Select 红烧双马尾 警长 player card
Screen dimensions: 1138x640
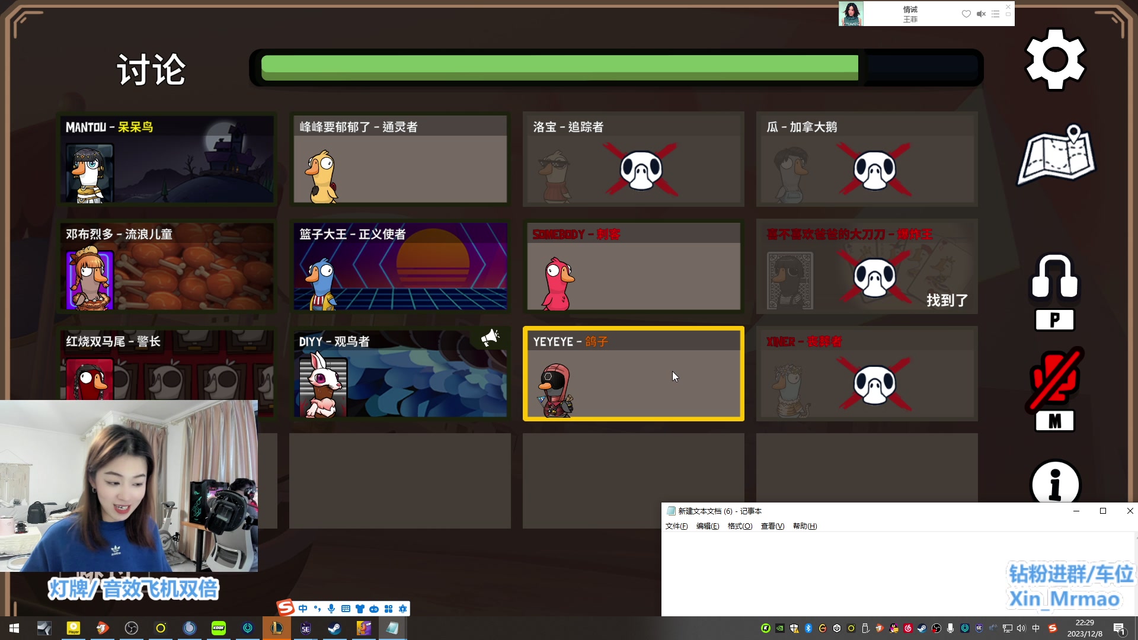(x=167, y=364)
